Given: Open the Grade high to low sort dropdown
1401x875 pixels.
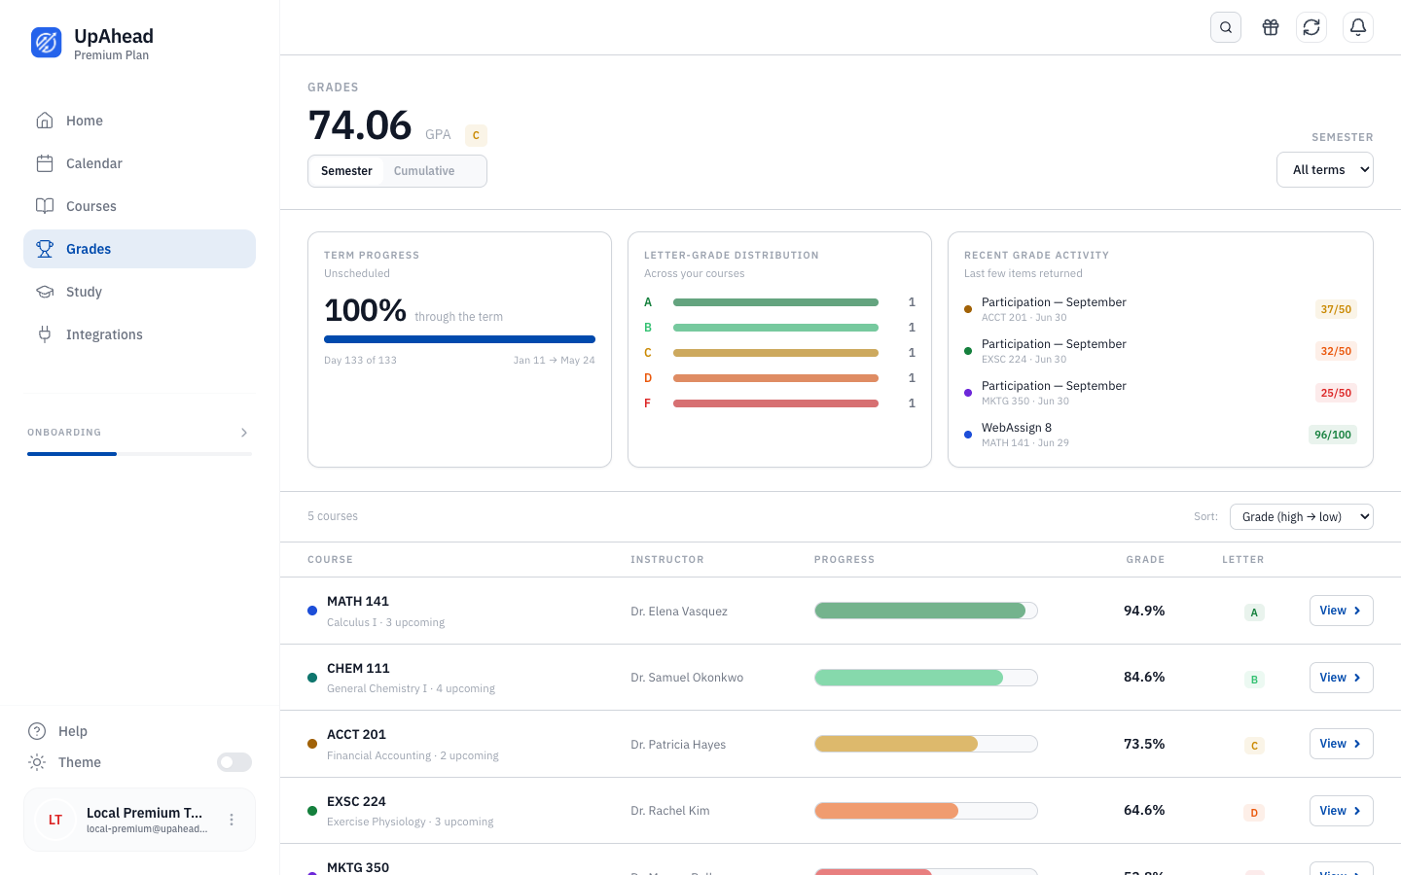Looking at the screenshot, I should pos(1302,516).
